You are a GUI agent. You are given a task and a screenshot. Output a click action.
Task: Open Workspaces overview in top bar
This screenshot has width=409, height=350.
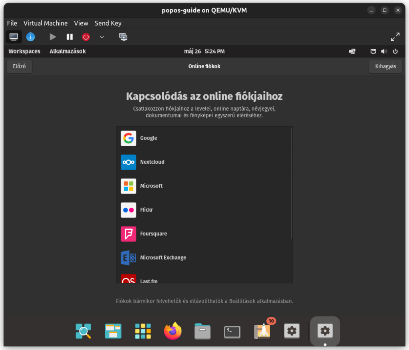click(x=24, y=52)
